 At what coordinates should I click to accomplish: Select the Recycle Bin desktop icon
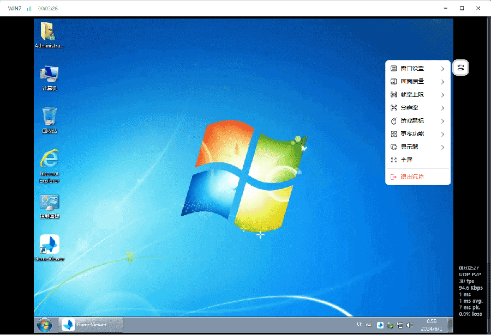49,120
